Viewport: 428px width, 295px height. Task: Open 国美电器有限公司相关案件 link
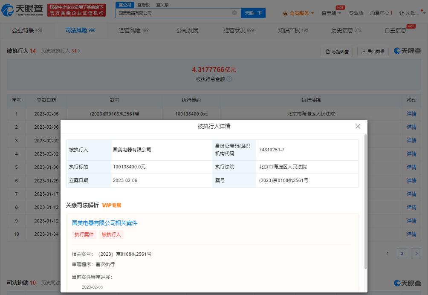[104, 223]
